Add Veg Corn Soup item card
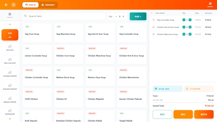 [37, 33]
